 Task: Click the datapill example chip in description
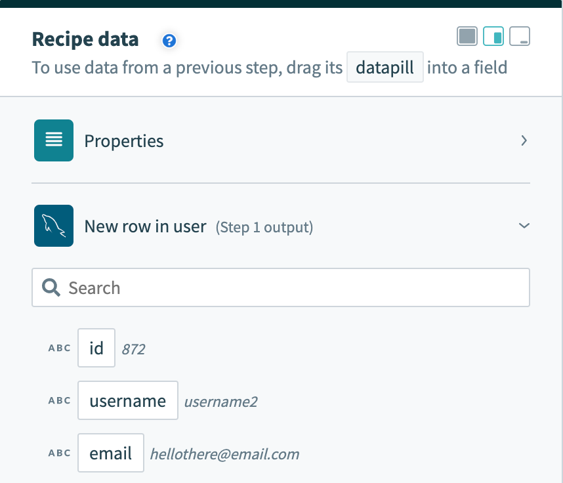point(385,68)
